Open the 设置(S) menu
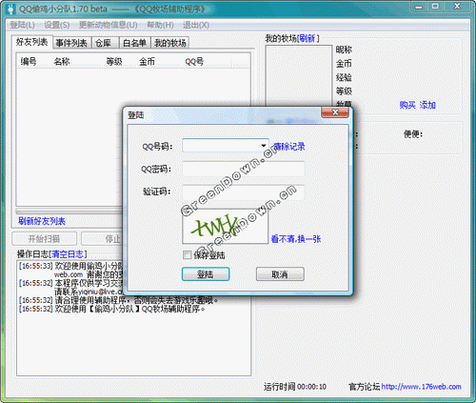 57,25
